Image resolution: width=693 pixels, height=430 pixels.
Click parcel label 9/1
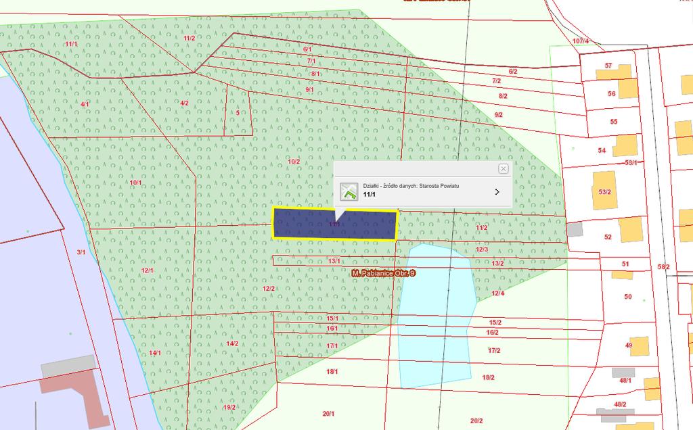point(309,90)
